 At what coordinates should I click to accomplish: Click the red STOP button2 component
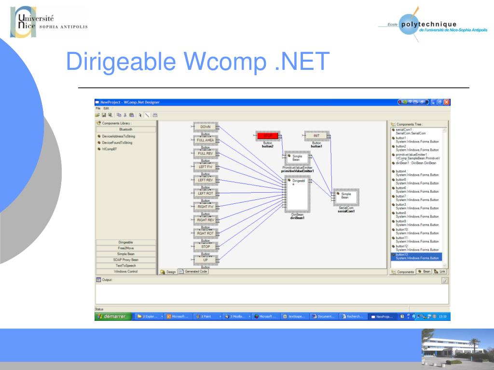[x=268, y=135]
